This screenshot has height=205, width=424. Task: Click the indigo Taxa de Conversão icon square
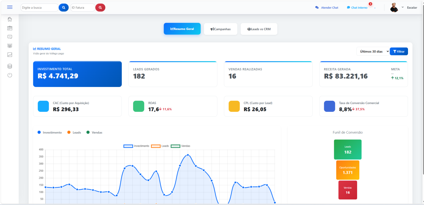[x=329, y=106]
